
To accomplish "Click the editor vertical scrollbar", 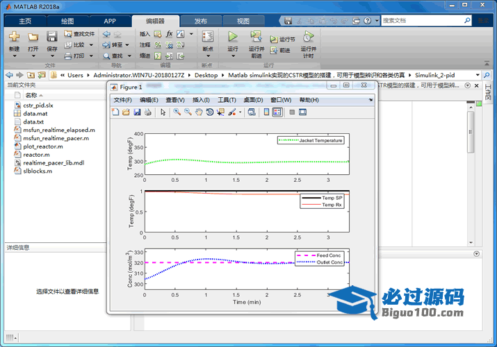I will pos(471,132).
